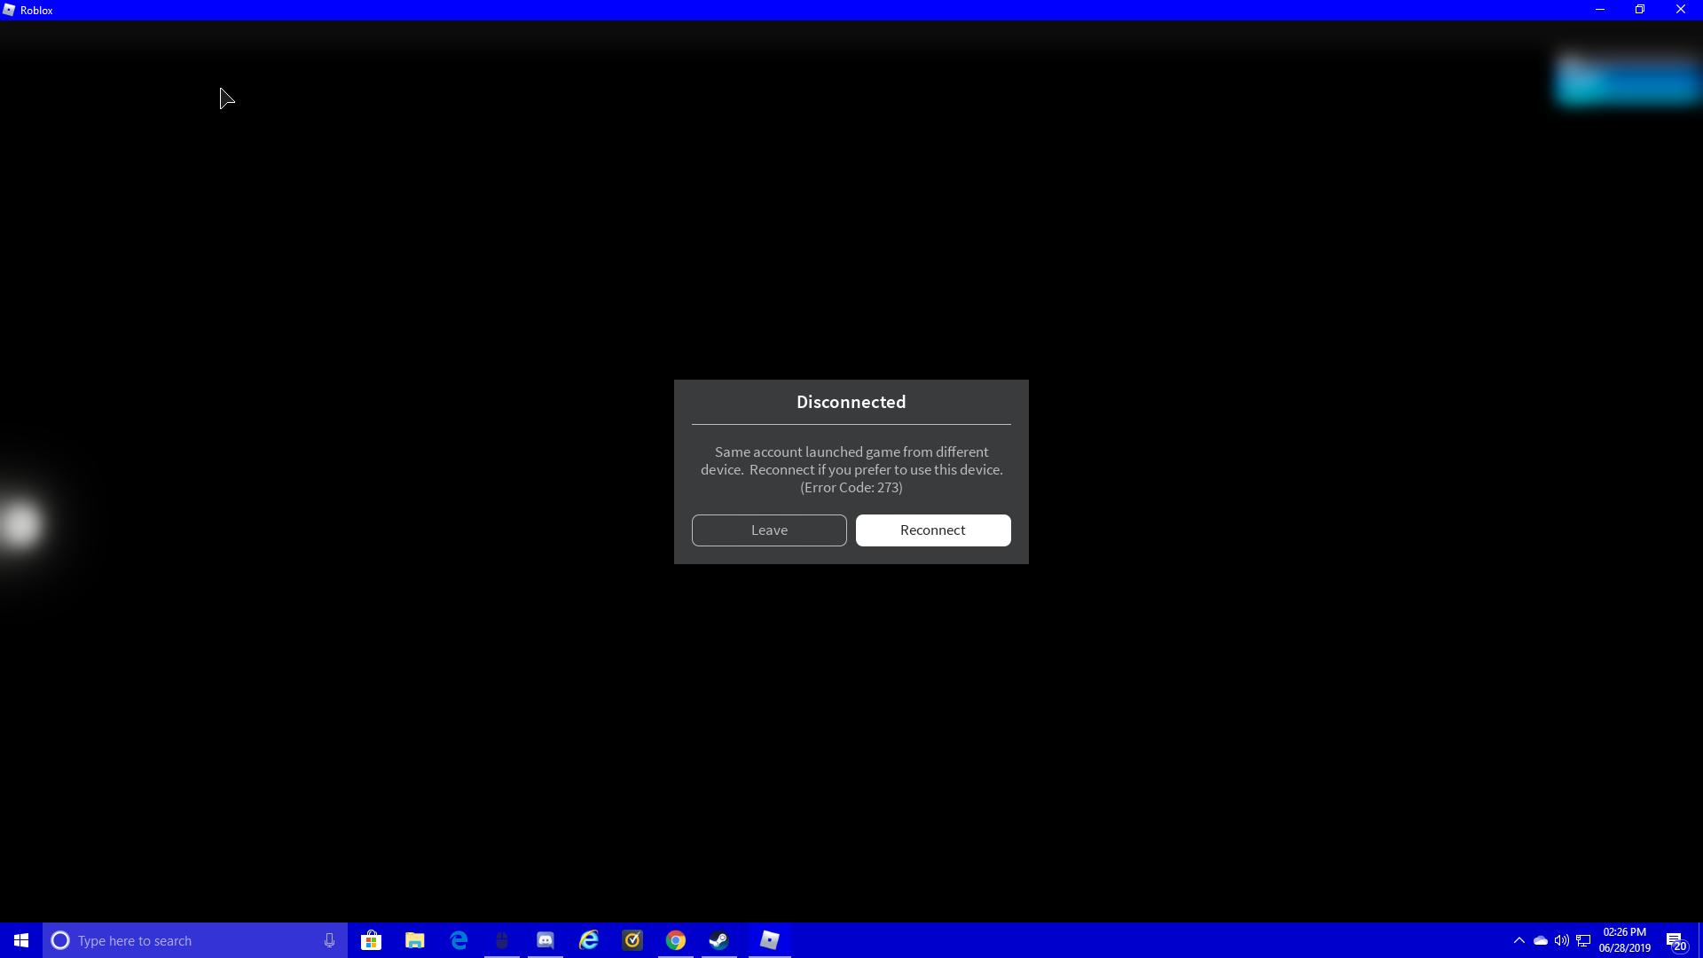1703x958 pixels.
Task: Open the Windows Start menu
Action: pyautogui.click(x=21, y=940)
